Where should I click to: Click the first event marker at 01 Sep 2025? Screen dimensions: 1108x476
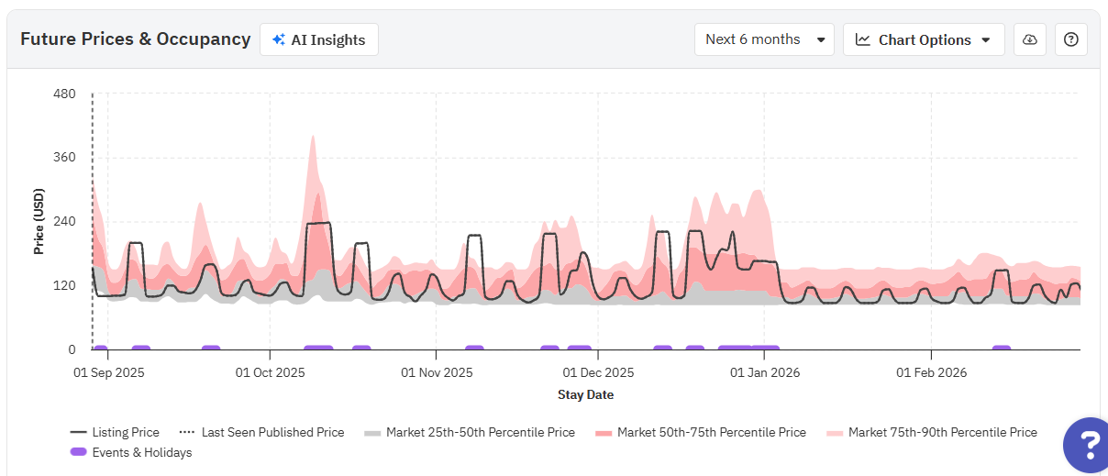pyautogui.click(x=100, y=349)
